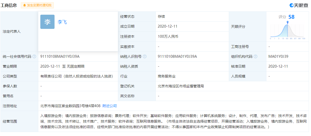The image size is (311, 136).
Task: Click the blue 李 avatar tile
Action: [47, 22]
